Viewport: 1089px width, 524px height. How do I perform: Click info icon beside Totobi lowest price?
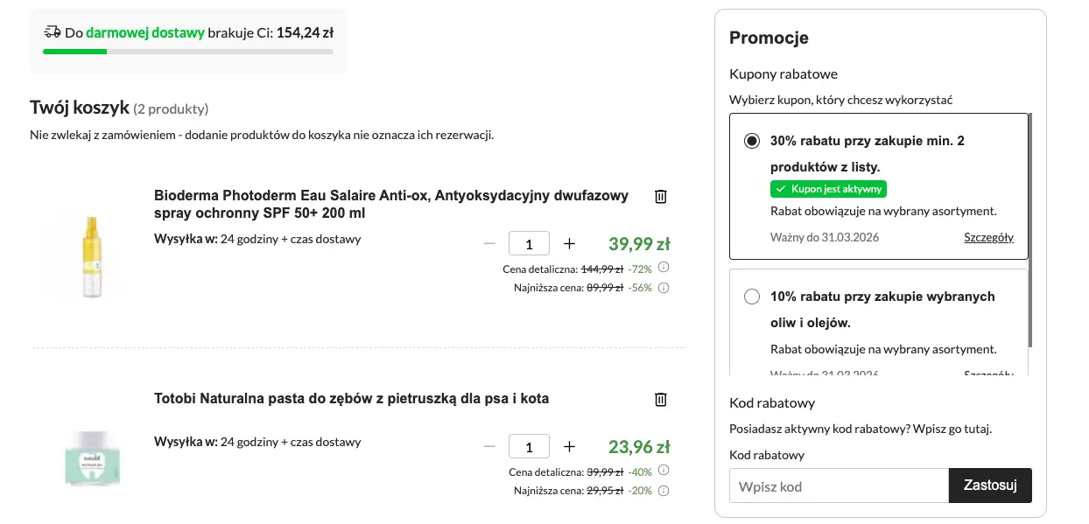(x=664, y=490)
